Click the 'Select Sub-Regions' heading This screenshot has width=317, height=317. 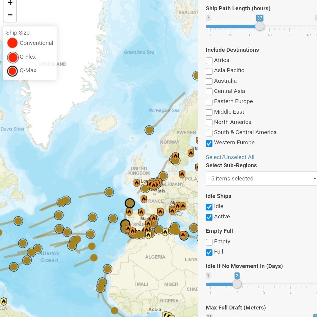(231, 165)
